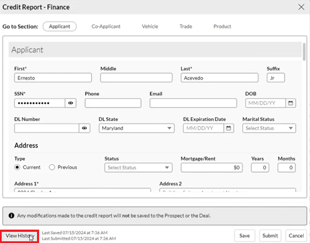Screen dimensions: 310x243
Task: Open the Marital Status dropdown
Action: (269, 128)
